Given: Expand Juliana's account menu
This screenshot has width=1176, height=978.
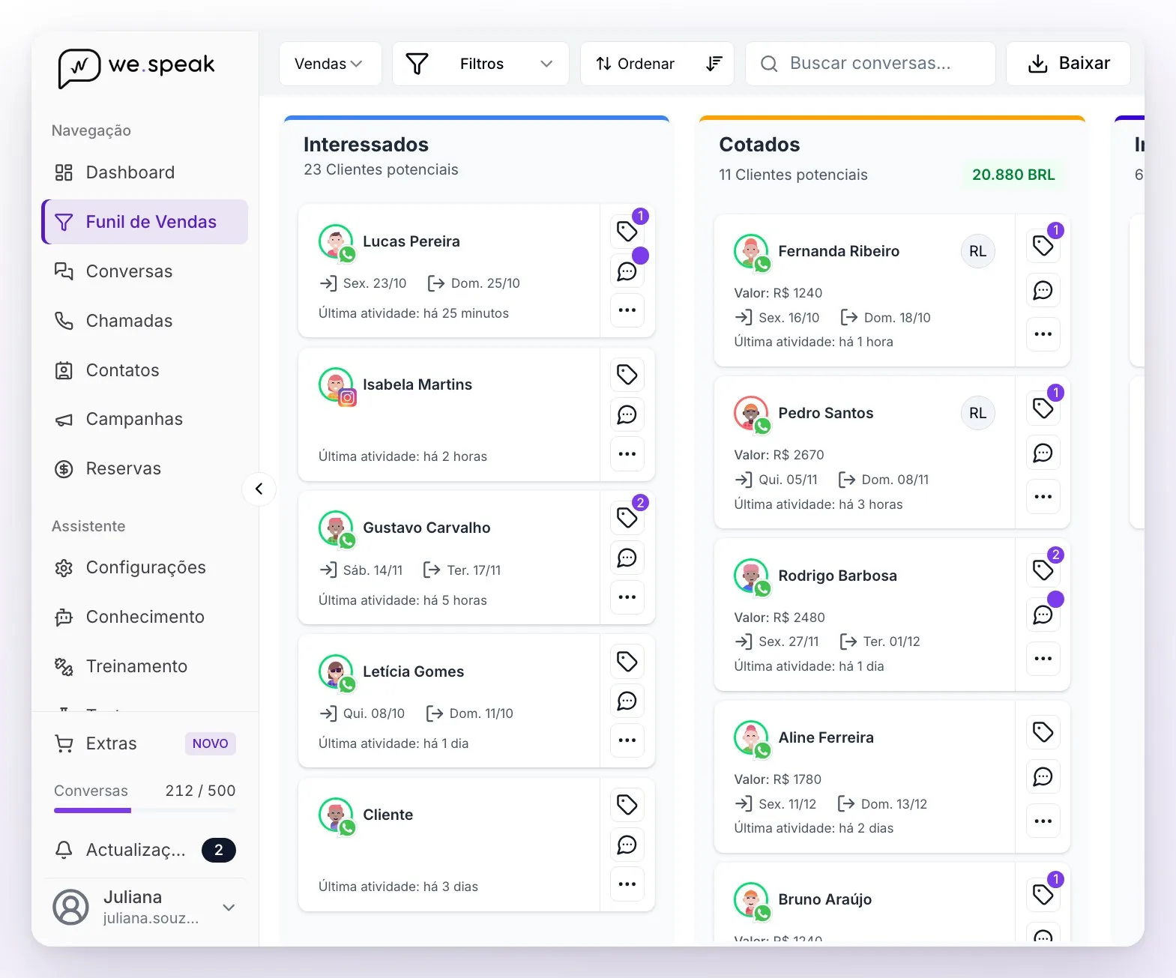Looking at the screenshot, I should tap(229, 908).
